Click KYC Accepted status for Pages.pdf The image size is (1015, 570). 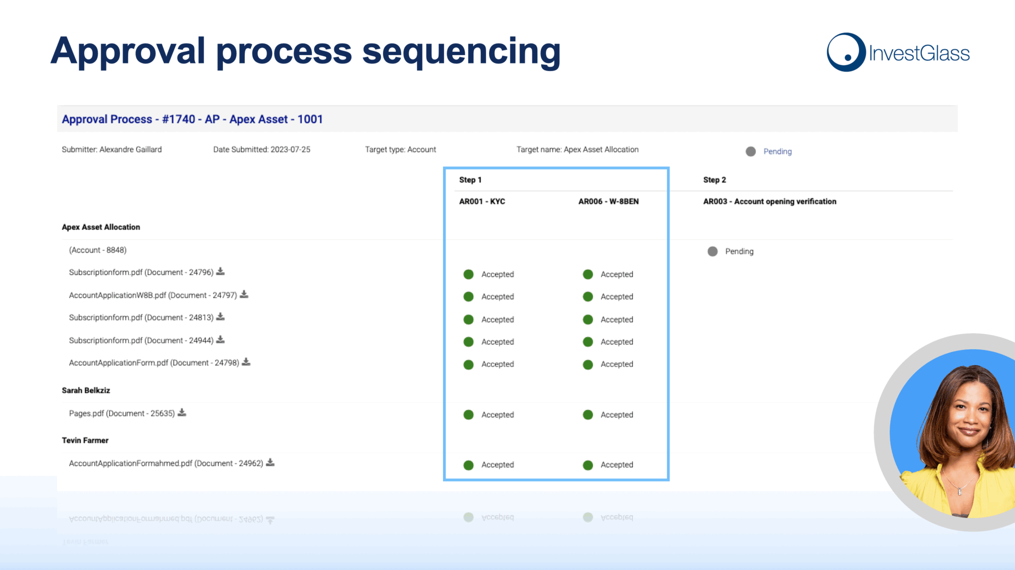(x=489, y=415)
